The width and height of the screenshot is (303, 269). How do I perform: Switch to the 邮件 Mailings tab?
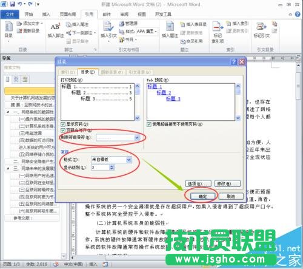107,14
